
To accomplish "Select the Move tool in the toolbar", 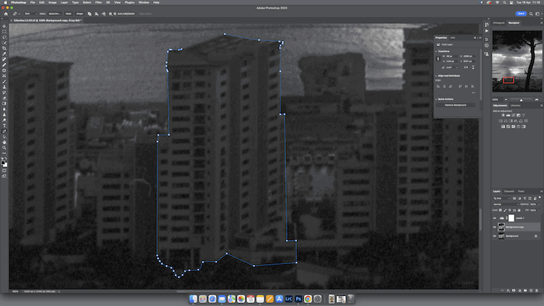I will (x=4, y=26).
